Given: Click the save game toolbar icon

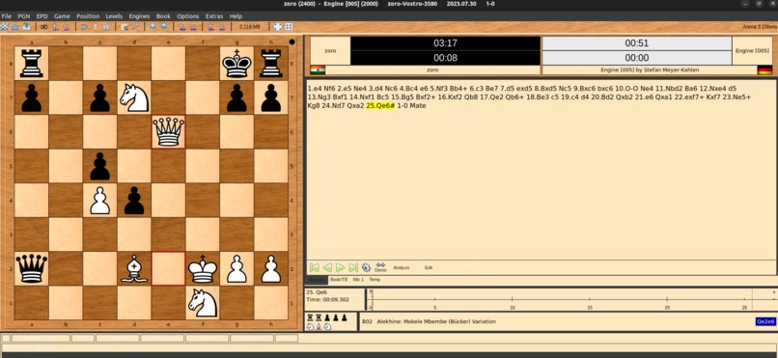Looking at the screenshot, I should [26, 27].
